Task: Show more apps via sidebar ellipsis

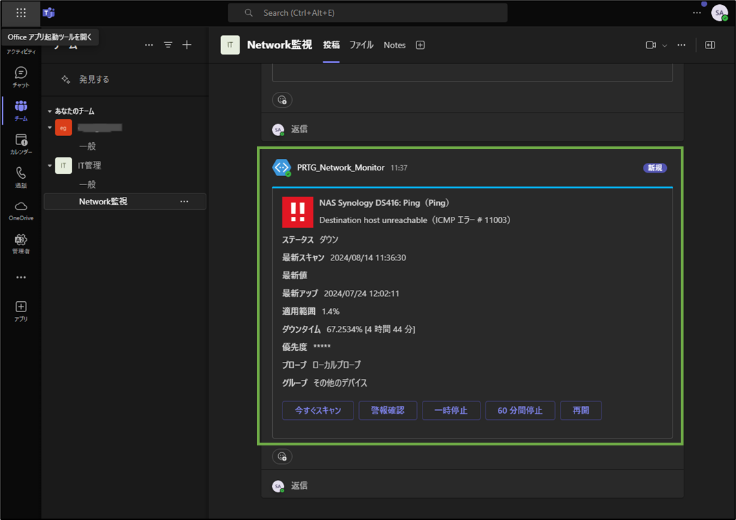Action: [x=21, y=278]
